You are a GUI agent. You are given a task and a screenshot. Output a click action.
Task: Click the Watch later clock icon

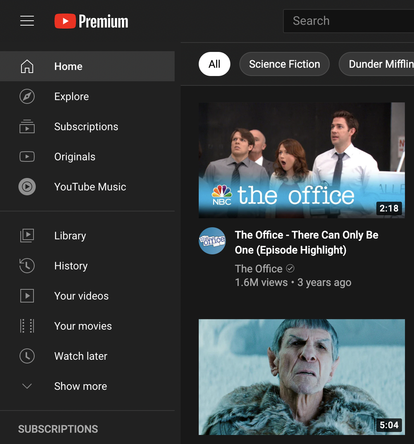27,356
